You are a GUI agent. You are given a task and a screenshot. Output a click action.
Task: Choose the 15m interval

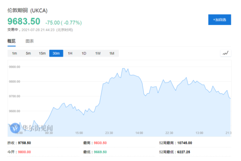coord(42,53)
